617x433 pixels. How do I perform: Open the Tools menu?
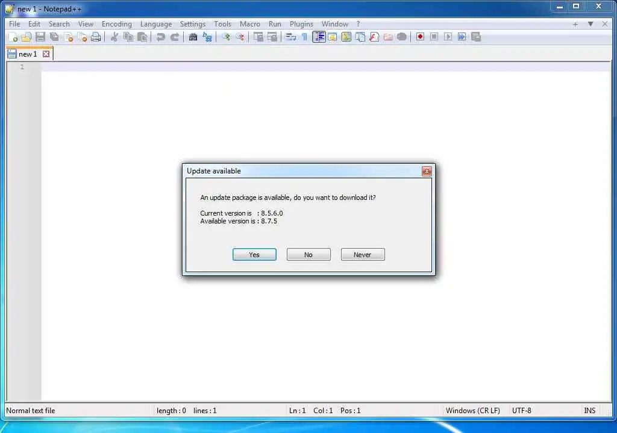(x=222, y=24)
